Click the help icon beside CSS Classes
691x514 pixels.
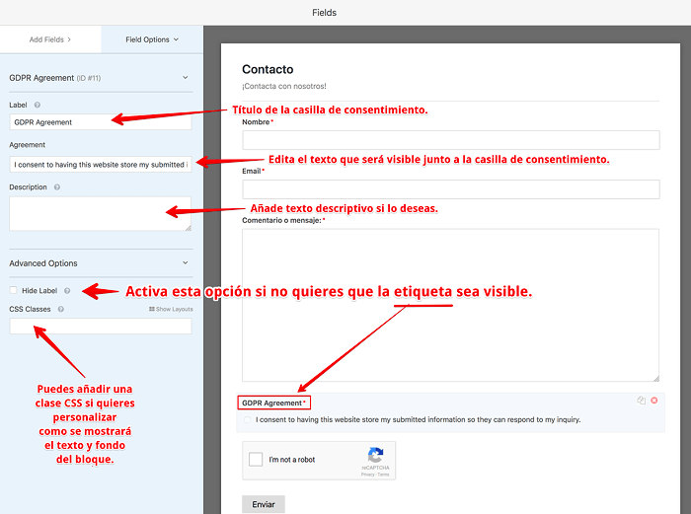click(61, 309)
